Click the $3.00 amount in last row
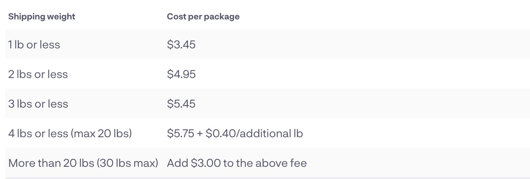 click(x=206, y=163)
